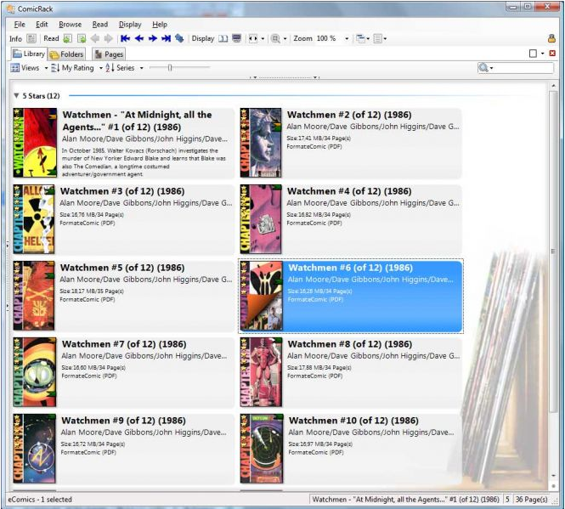Select Watchmen #9 cover thumbnail
The image size is (565, 509).
35,449
